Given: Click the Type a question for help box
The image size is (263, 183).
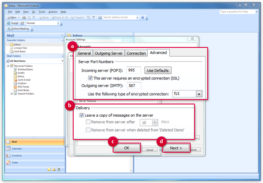Looking at the screenshot, I should click(x=237, y=11).
